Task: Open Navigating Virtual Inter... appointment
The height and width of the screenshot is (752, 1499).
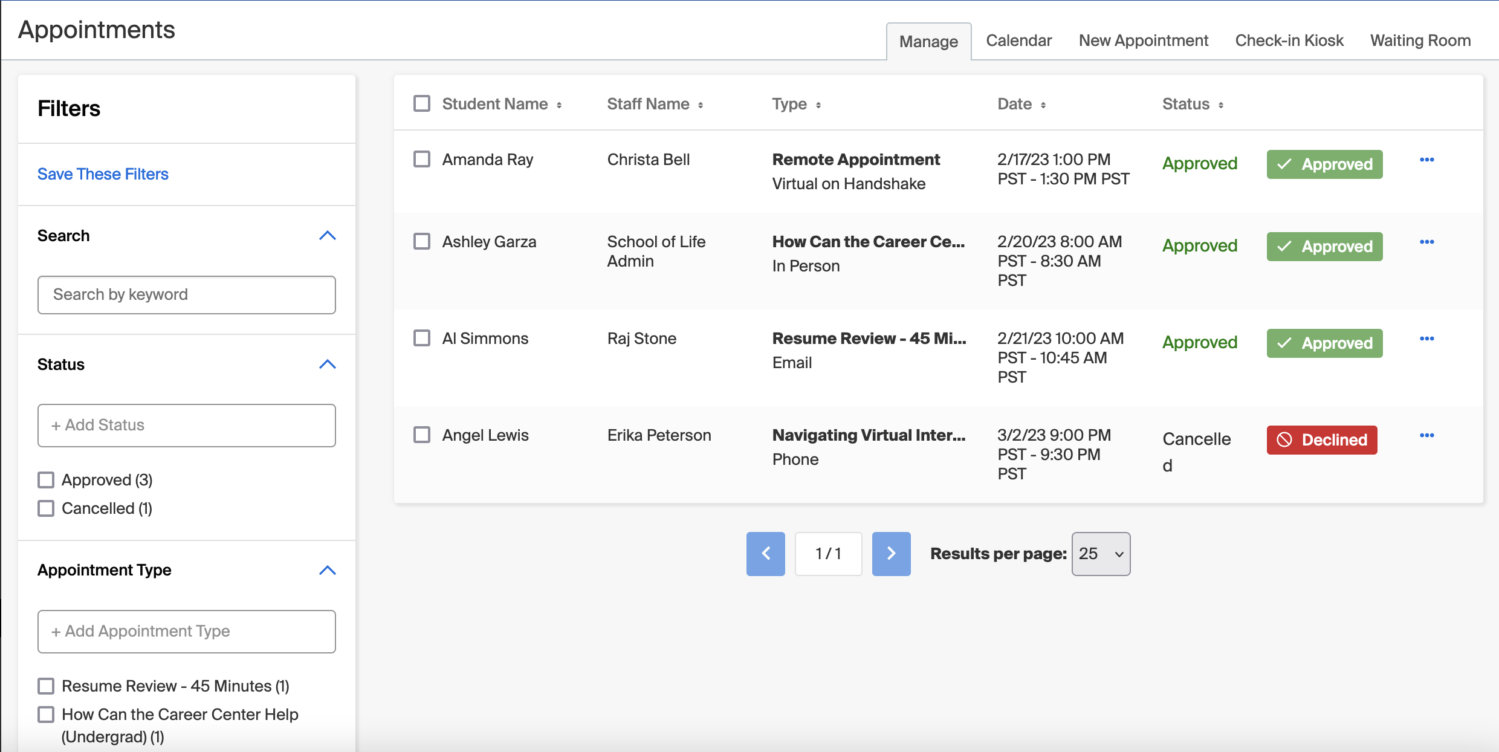Action: [x=869, y=435]
